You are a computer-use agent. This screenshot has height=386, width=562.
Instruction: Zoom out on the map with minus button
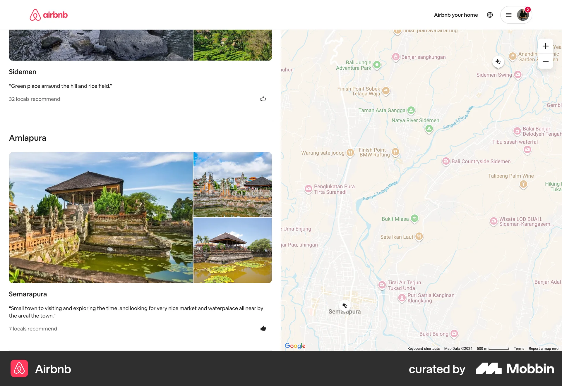click(546, 61)
